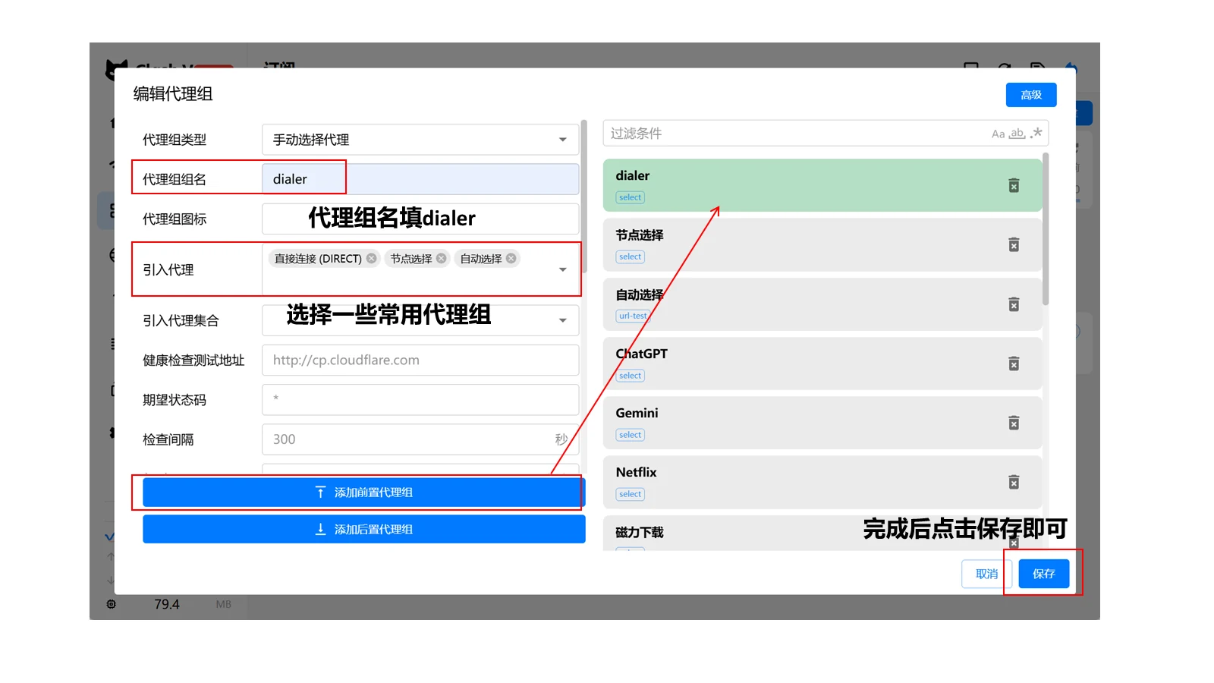
Task: Delete the Gemini group
Action: click(x=1014, y=423)
